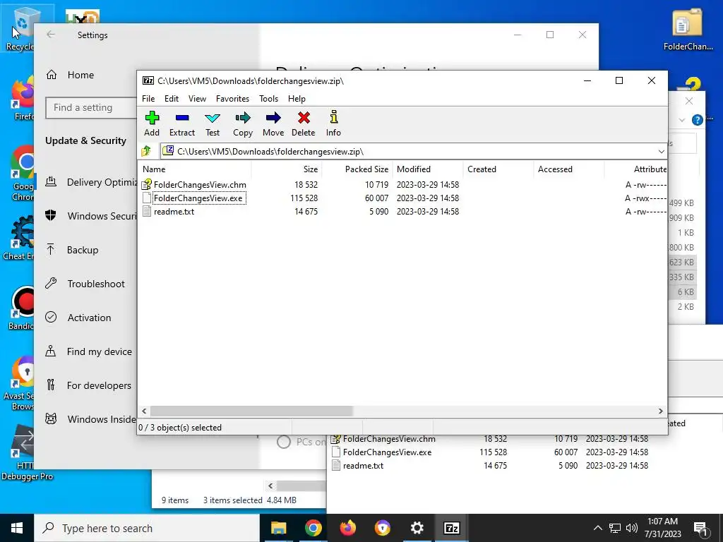Select the PCs on radio button
Screen dimensions: 723x542
[x=284, y=442]
